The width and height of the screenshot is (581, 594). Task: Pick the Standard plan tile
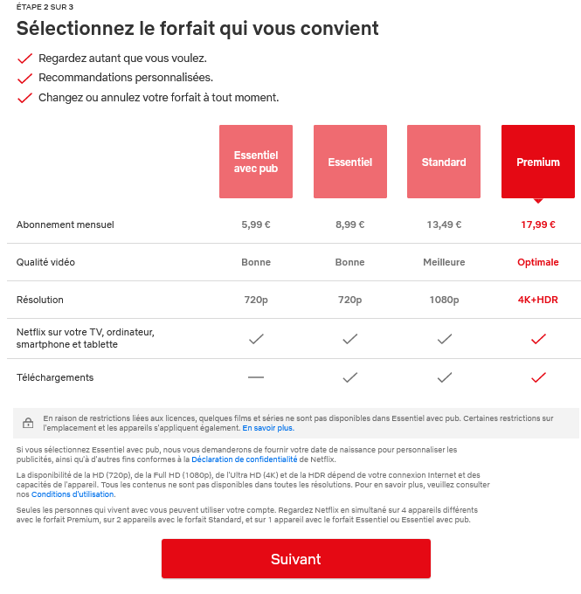click(444, 162)
